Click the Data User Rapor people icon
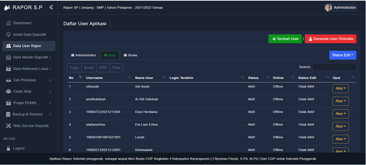This screenshot has height=165, width=366. 9,46
